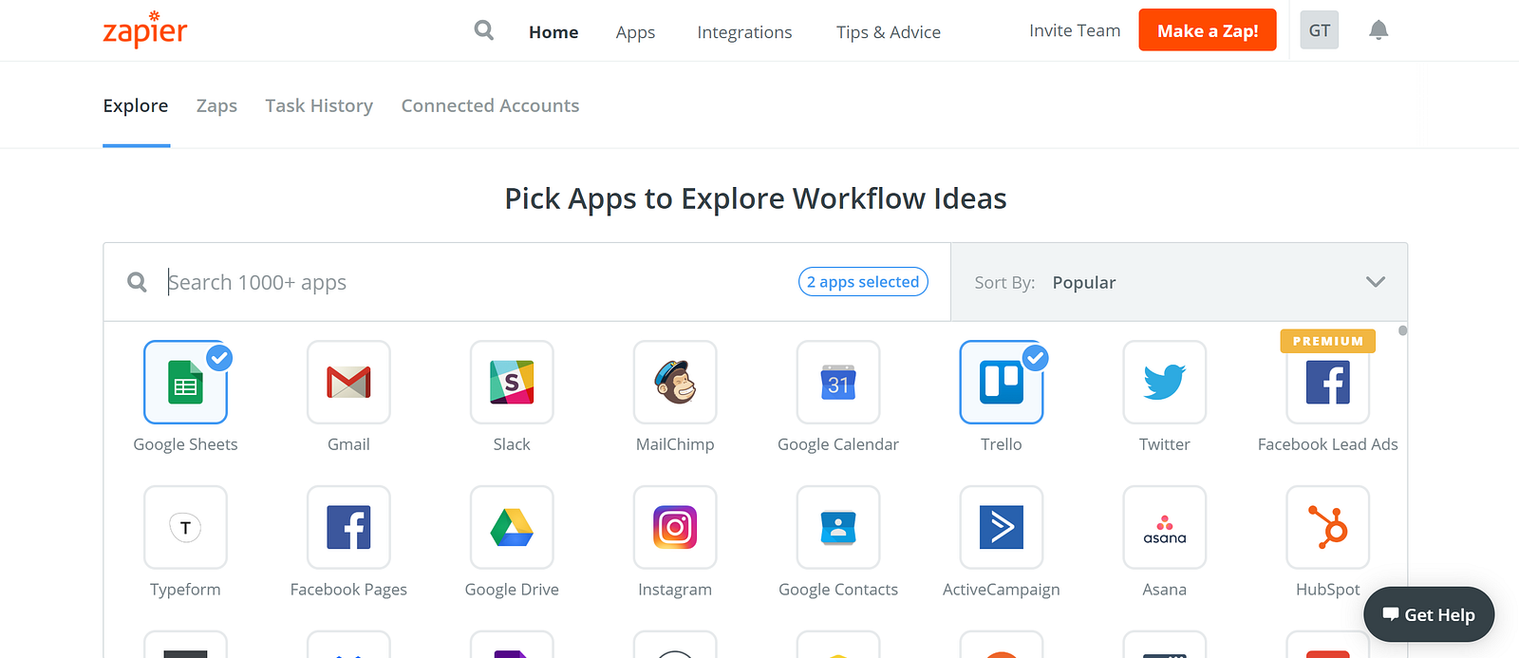Open the Sort By Popular dropdown
The width and height of the screenshot is (1519, 658).
coord(1177,282)
